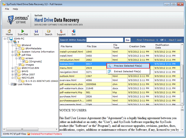This screenshot has width=186, height=138.
Task: Open Support from the toolbar
Action: [61, 33]
